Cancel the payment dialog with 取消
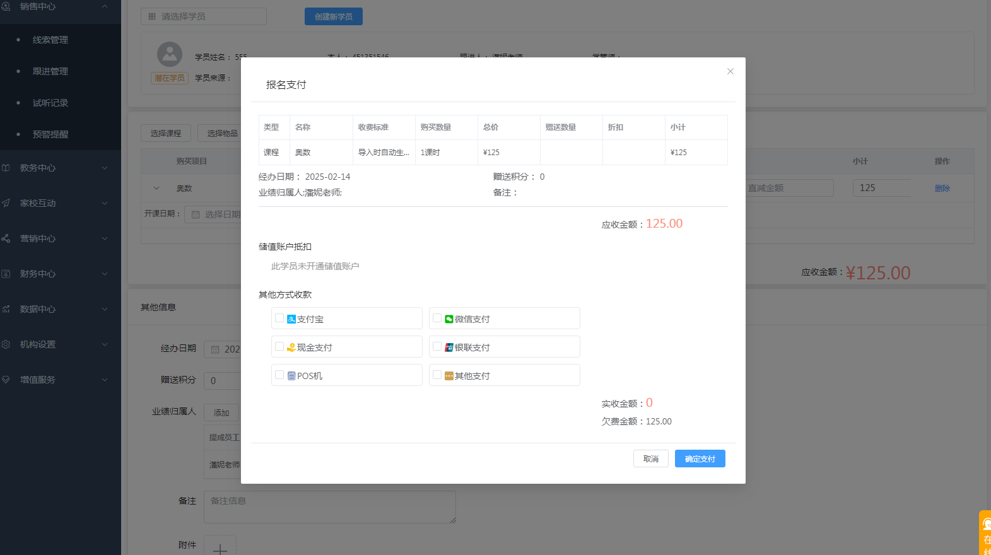This screenshot has width=991, height=555. tap(651, 459)
